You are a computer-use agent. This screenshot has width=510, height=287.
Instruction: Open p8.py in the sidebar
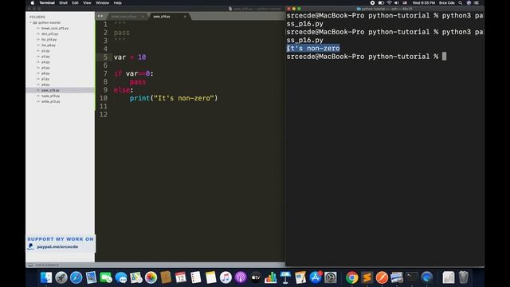tap(45, 85)
